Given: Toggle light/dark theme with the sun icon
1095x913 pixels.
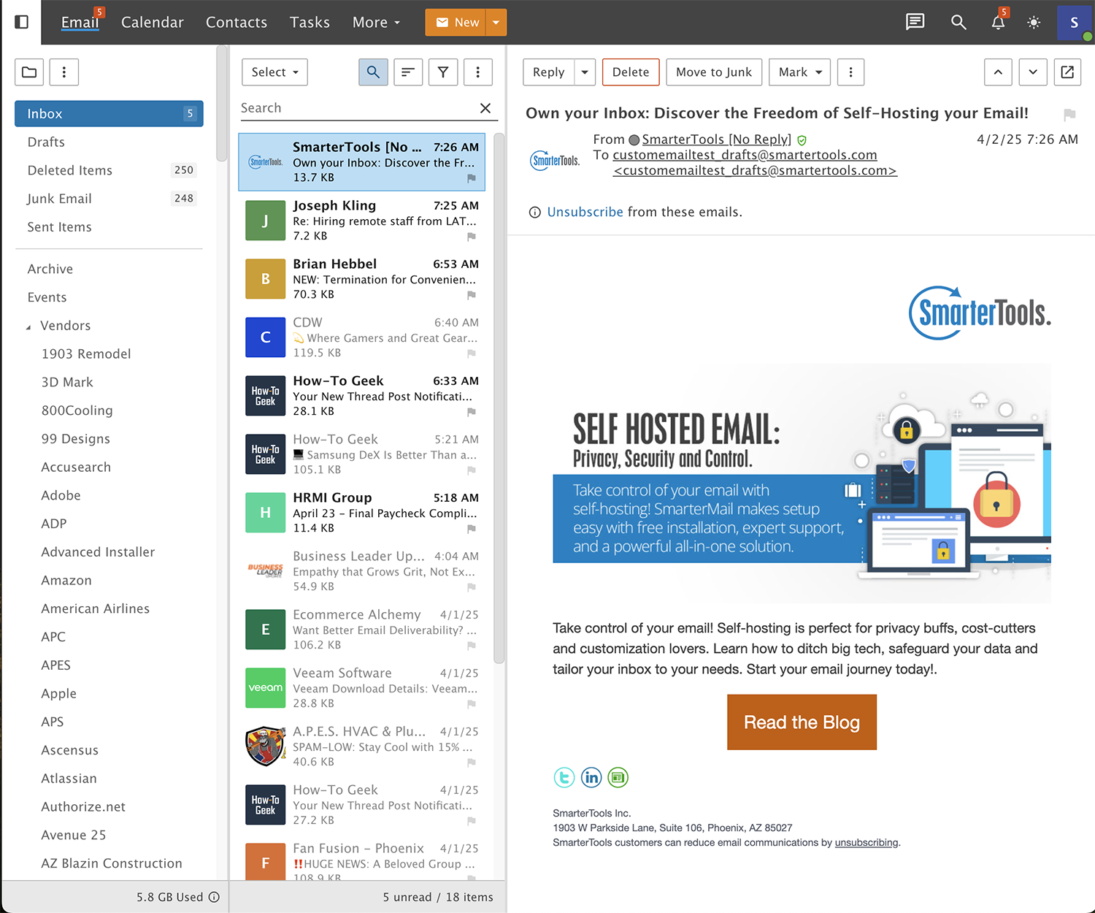Looking at the screenshot, I should click(1034, 22).
